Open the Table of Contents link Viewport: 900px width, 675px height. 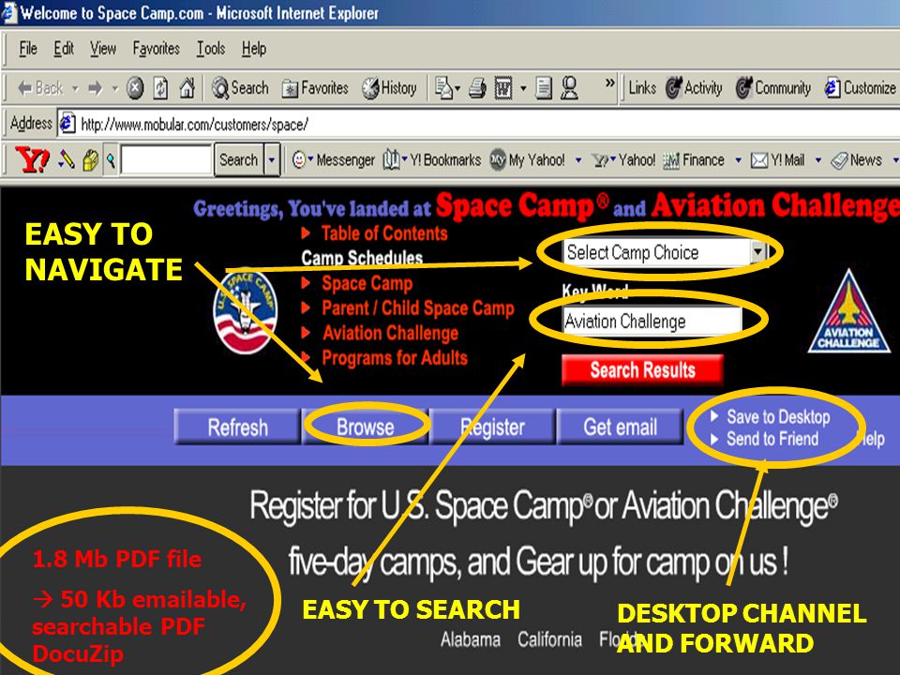(384, 233)
